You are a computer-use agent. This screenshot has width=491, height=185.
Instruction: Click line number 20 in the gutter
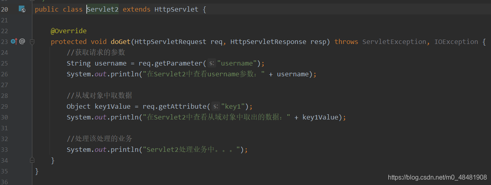(x=4, y=9)
